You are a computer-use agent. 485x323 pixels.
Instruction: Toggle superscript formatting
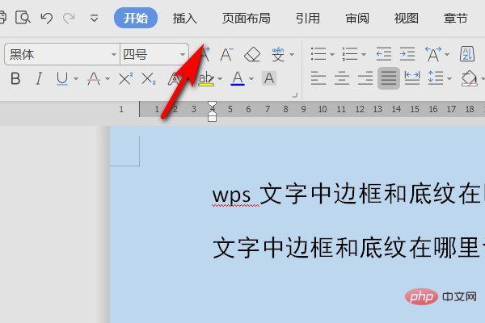(125, 78)
